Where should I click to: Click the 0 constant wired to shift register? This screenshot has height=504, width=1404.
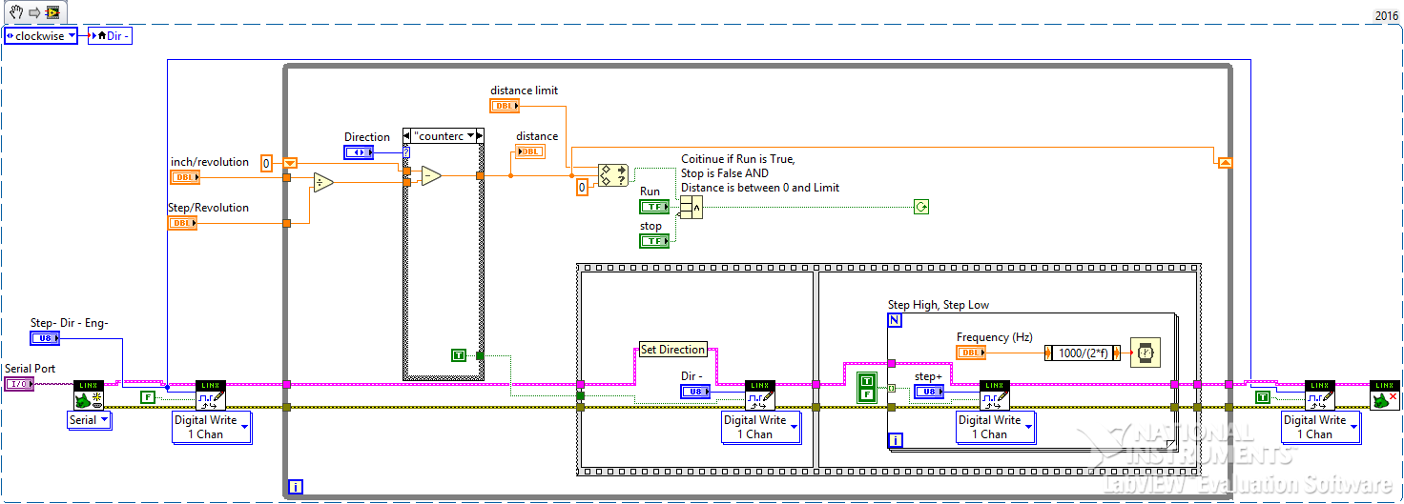coord(267,163)
